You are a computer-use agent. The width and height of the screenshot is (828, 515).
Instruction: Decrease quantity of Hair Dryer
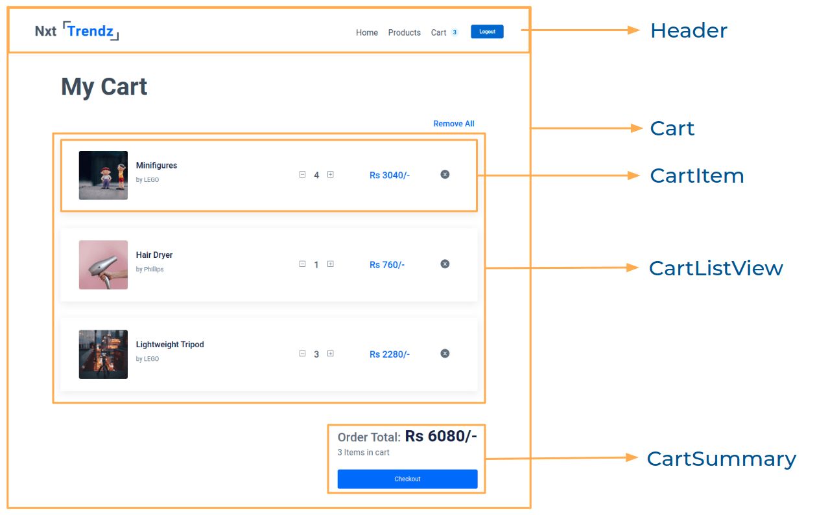coord(302,264)
